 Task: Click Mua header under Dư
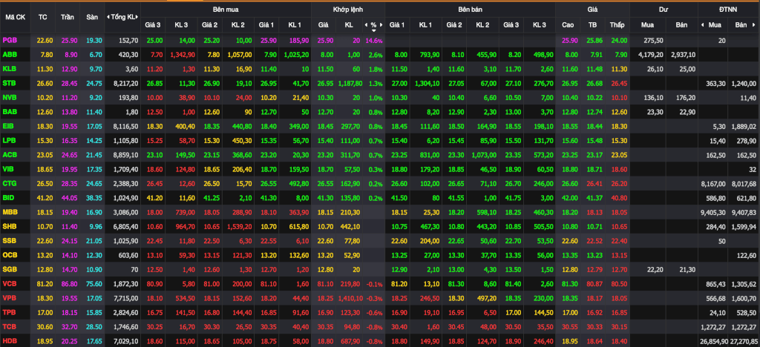click(647, 24)
